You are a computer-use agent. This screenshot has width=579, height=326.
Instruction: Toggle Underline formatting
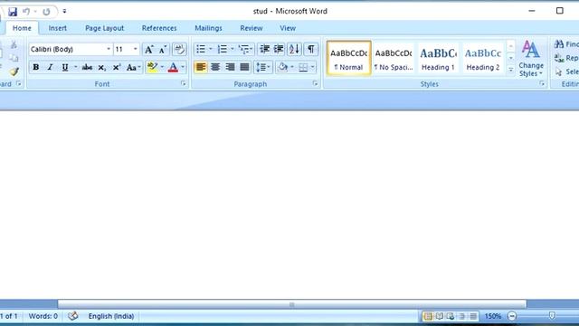click(65, 67)
